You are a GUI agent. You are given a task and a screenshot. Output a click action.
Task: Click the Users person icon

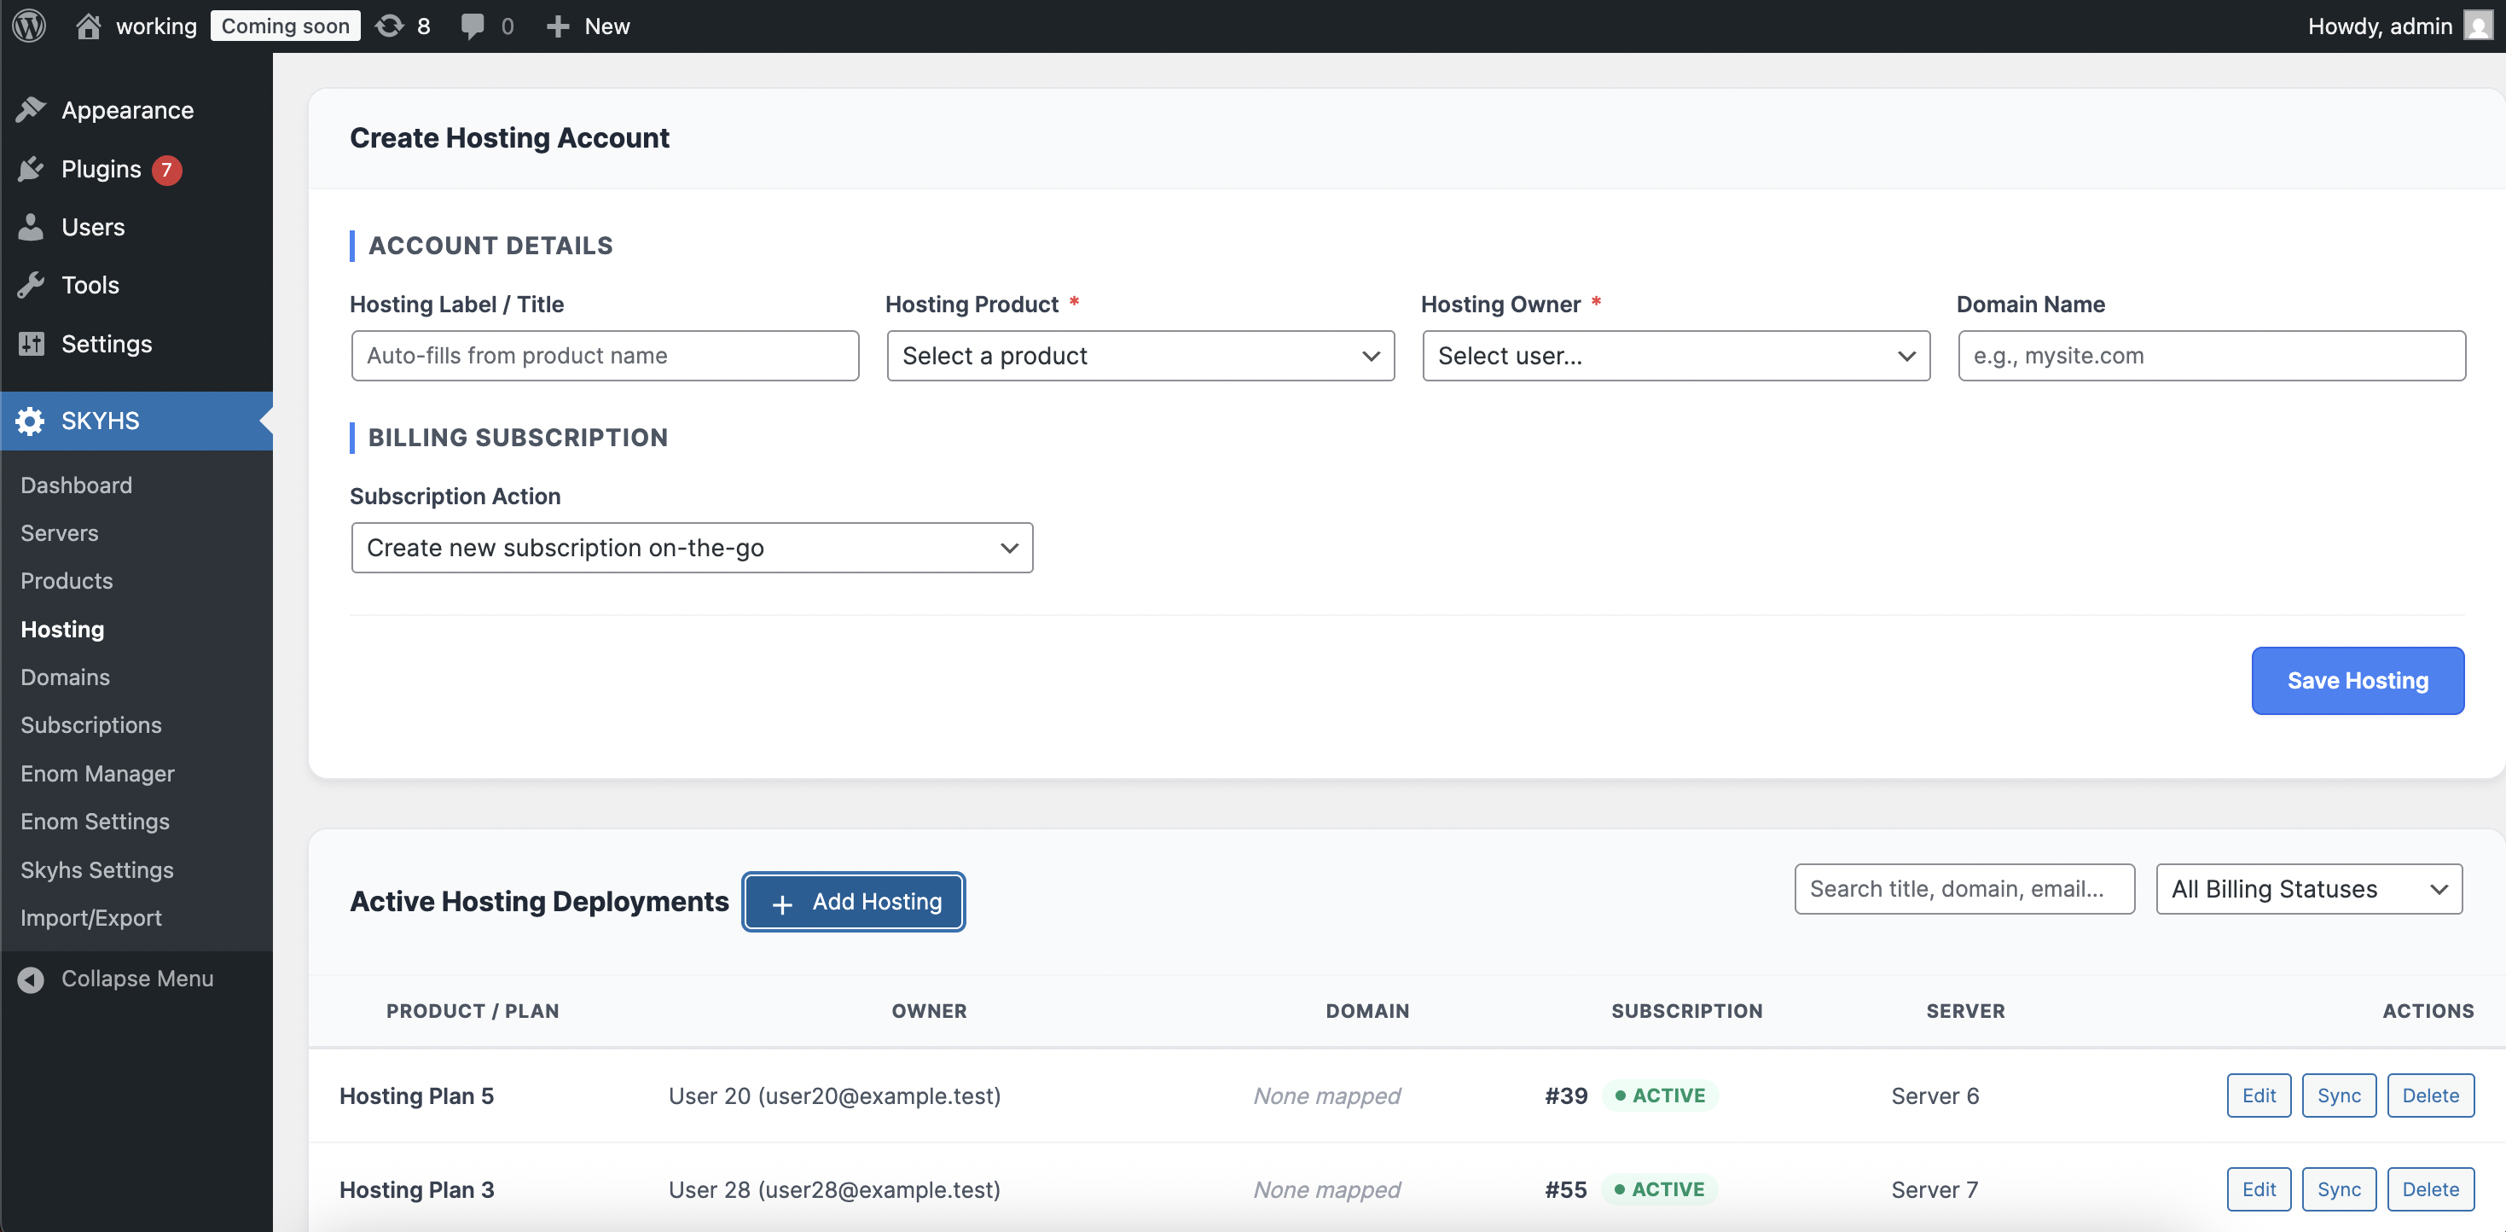pyautogui.click(x=31, y=227)
